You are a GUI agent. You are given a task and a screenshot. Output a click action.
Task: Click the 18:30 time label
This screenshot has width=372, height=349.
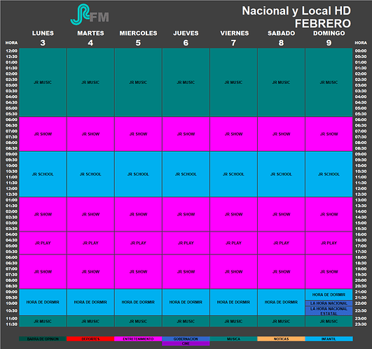(361, 263)
